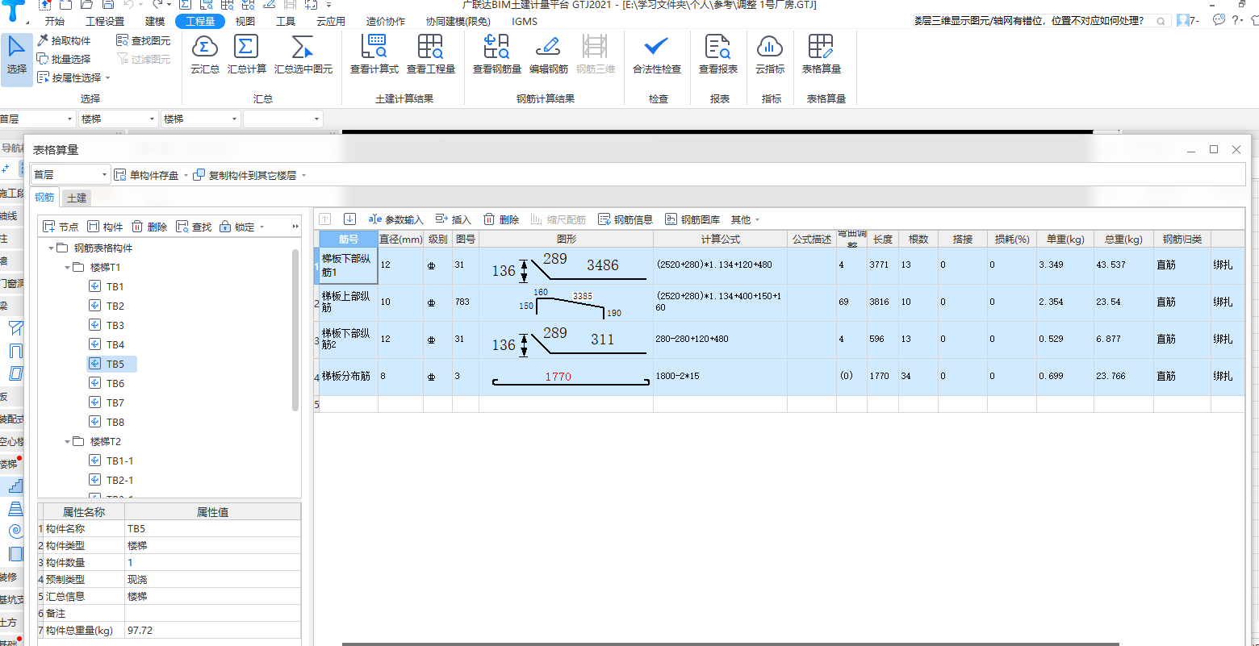Open the 云应用 ribbon tab

point(330,22)
